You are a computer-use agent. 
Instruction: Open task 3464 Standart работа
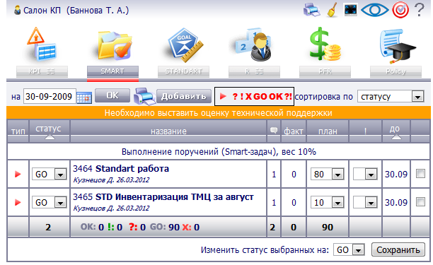click(x=121, y=168)
